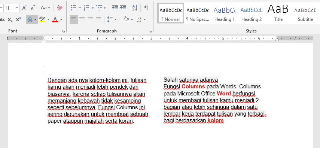Screen dimensions: 320x148
Task: Align text right
Action: point(90,19)
